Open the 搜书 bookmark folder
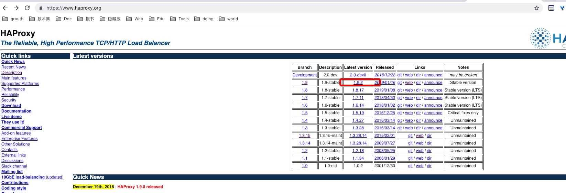 86,19
